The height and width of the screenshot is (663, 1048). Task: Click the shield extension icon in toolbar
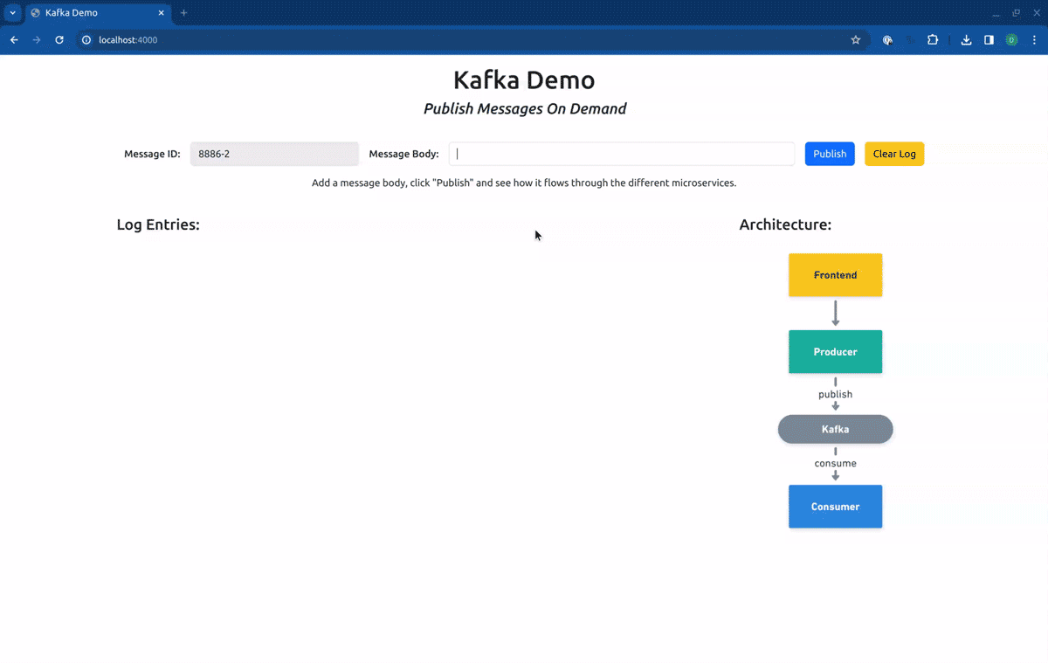[x=887, y=40]
